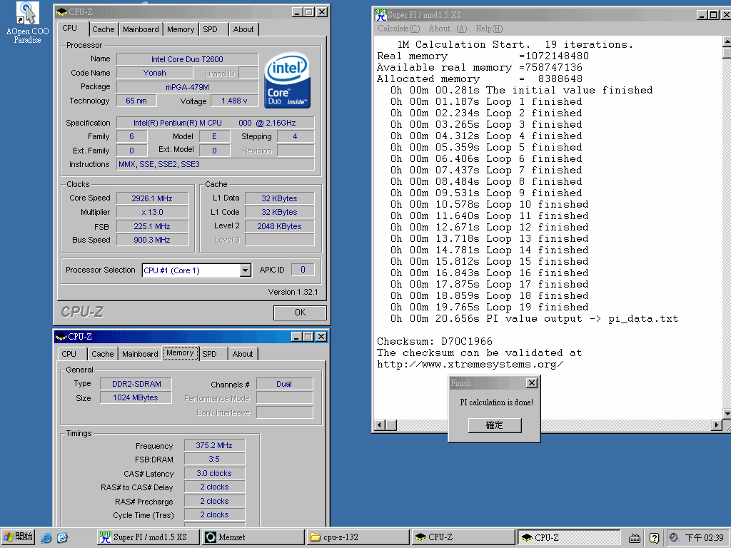Click the Super PI vertical scrollbar up arrow
The width and height of the screenshot is (731, 548).
click(x=727, y=41)
